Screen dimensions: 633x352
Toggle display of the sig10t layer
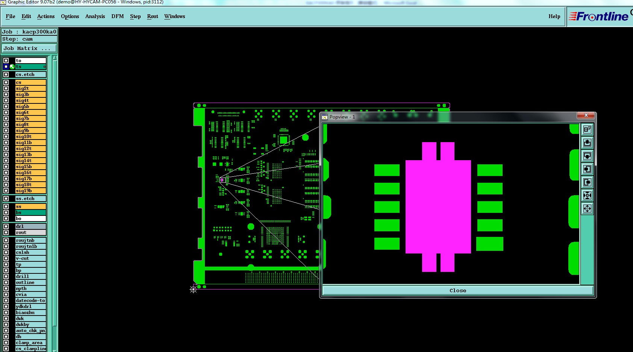[x=6, y=137]
